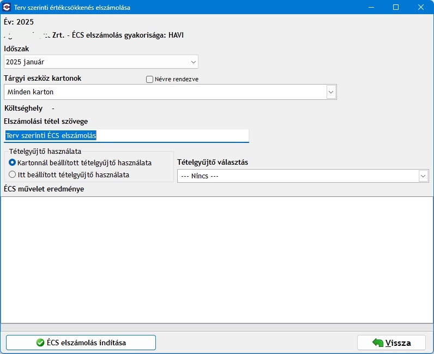Enable the Névre rendezve checkbox
Image resolution: width=434 pixels, height=354 pixels.
[149, 79]
